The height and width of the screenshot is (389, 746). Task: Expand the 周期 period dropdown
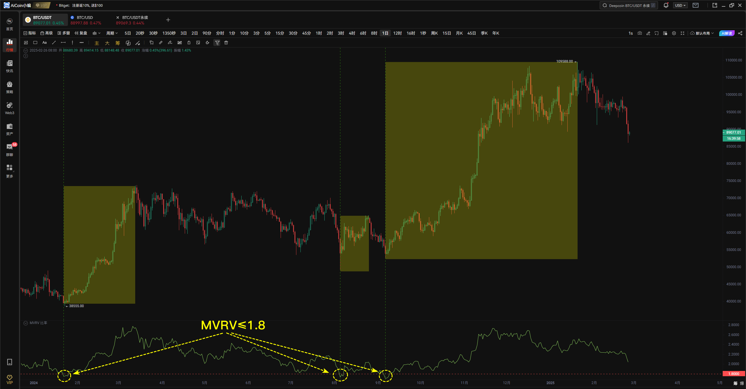[x=112, y=33]
